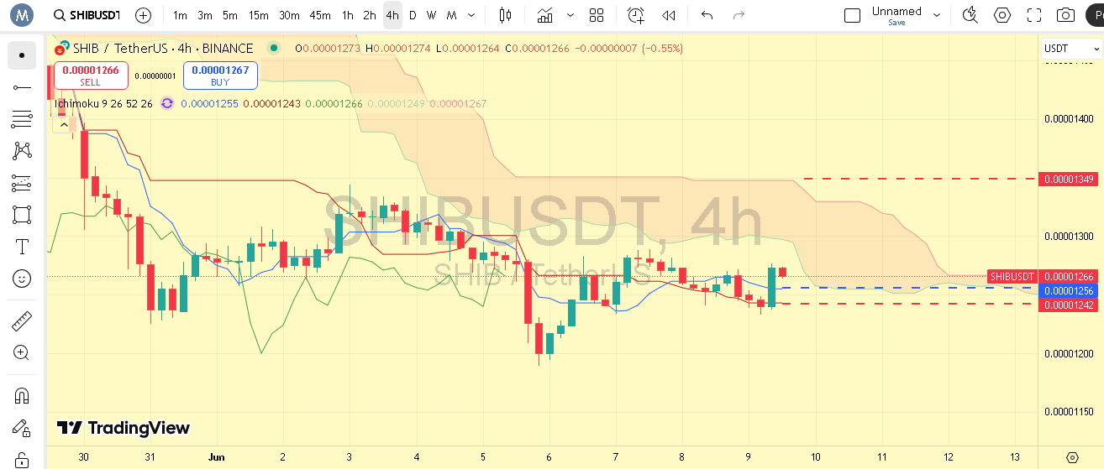The image size is (1104, 469).
Task: Create alert with clock icon
Action: click(x=636, y=15)
